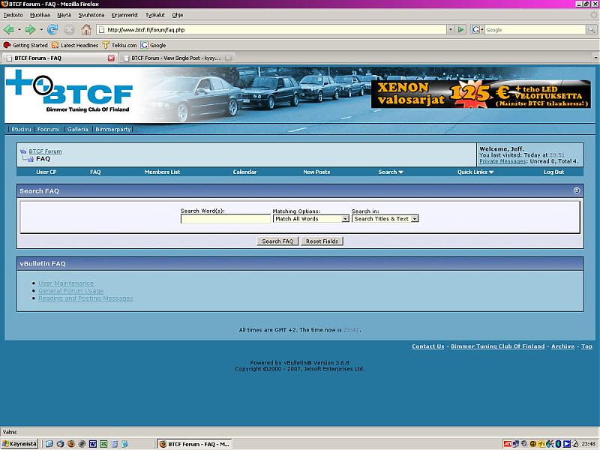Open the Search in dropdown
The width and height of the screenshot is (600, 450).
(385, 219)
